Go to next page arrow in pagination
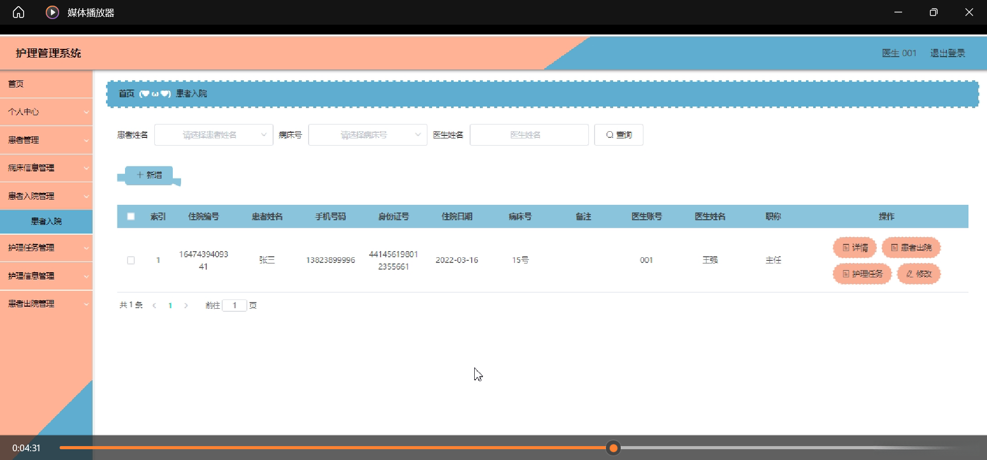This screenshot has height=460, width=987. [186, 306]
